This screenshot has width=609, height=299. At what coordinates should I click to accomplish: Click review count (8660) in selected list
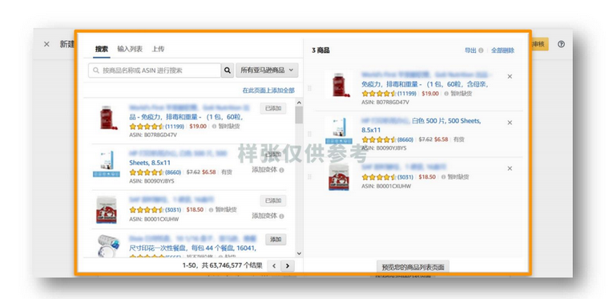(x=405, y=139)
